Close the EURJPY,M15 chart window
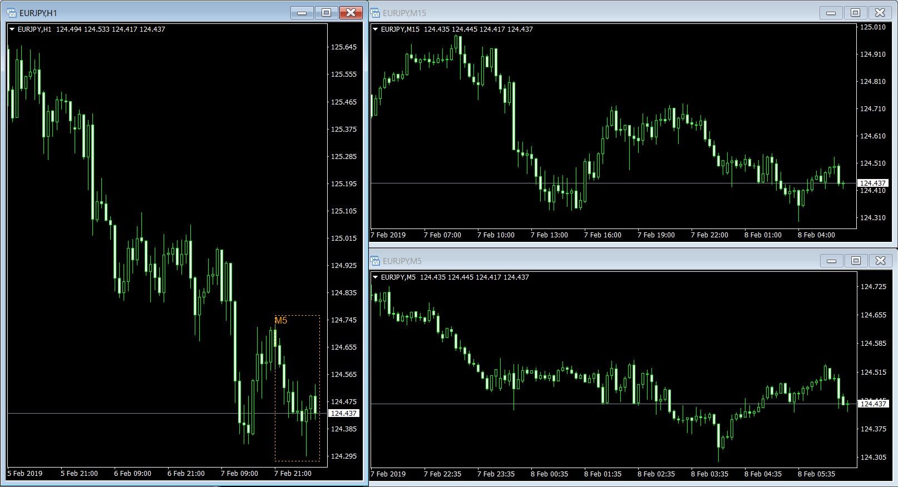 [x=880, y=13]
